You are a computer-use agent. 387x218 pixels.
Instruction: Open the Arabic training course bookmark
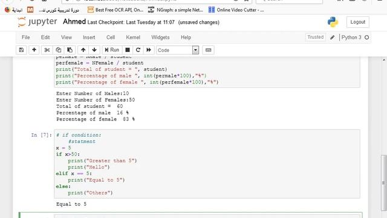click(x=59, y=10)
